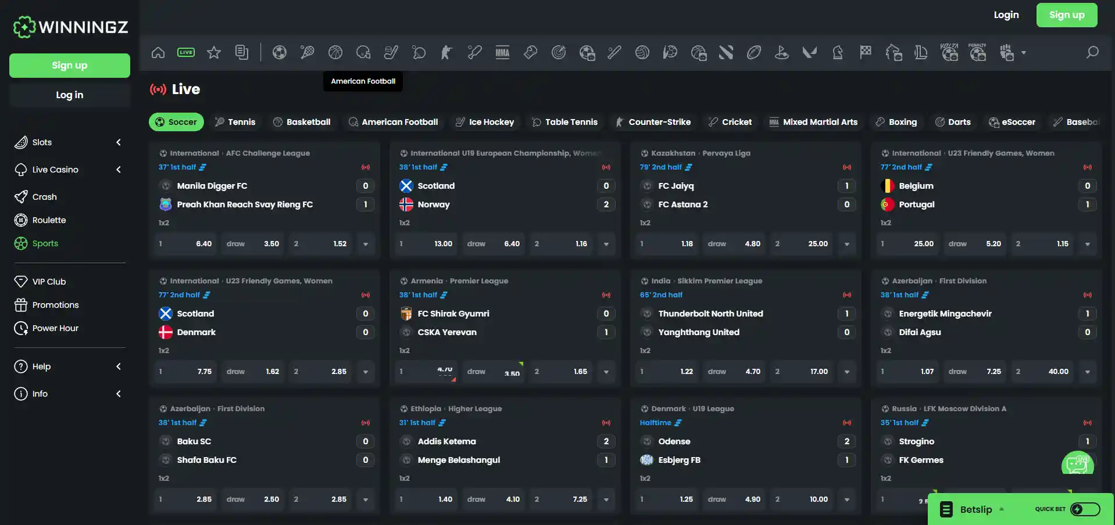Expand the Slots sidebar submenu
Image resolution: width=1115 pixels, height=525 pixels.
click(119, 142)
